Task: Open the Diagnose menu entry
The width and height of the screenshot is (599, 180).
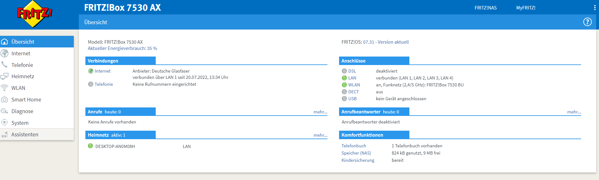Action: 37,111
